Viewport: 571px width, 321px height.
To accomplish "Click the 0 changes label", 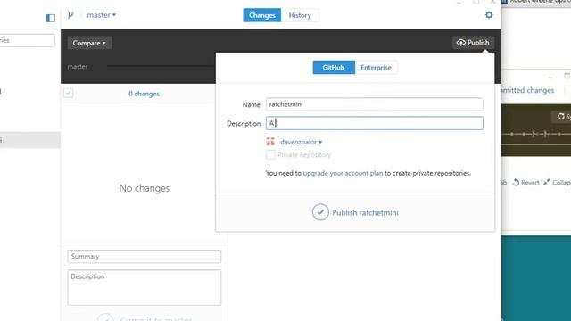I will (144, 94).
